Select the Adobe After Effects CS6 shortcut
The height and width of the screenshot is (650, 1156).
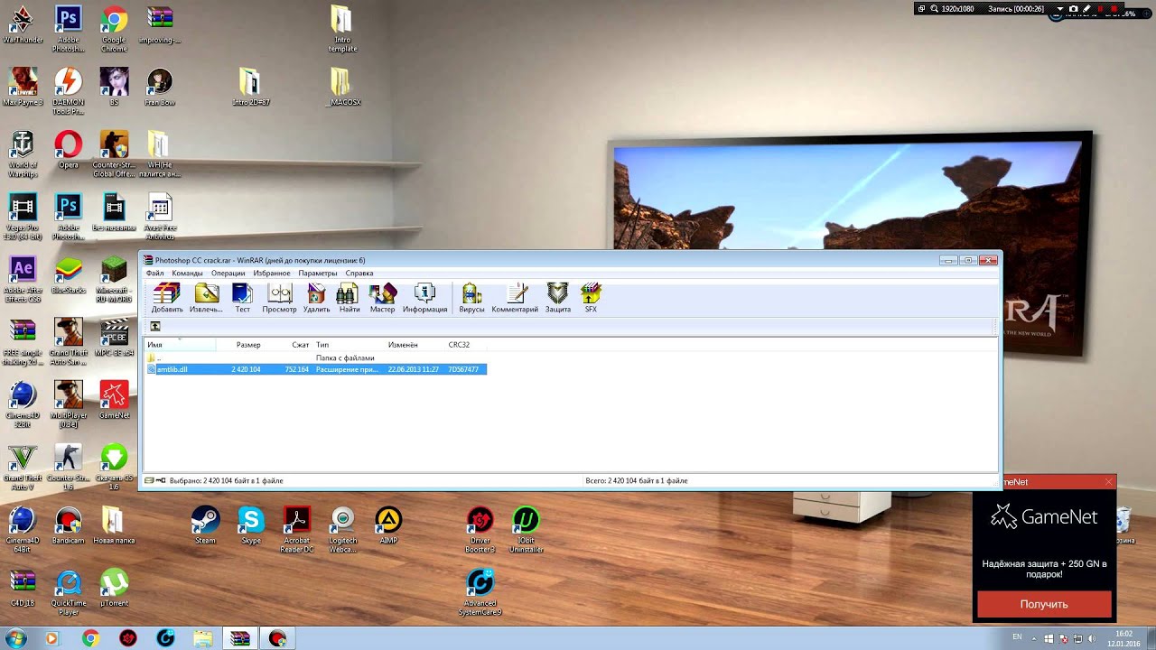click(23, 279)
